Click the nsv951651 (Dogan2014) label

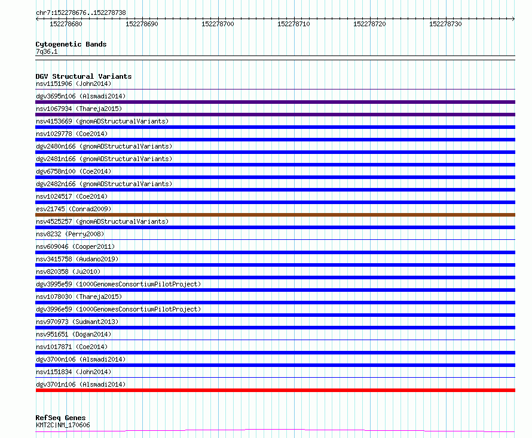point(74,334)
